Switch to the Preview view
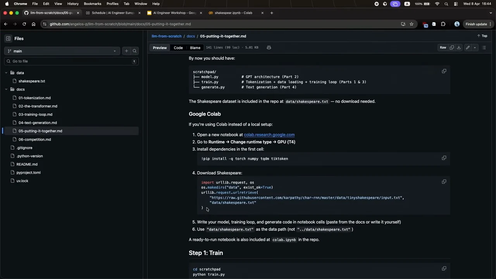496x279 pixels. pyautogui.click(x=160, y=48)
